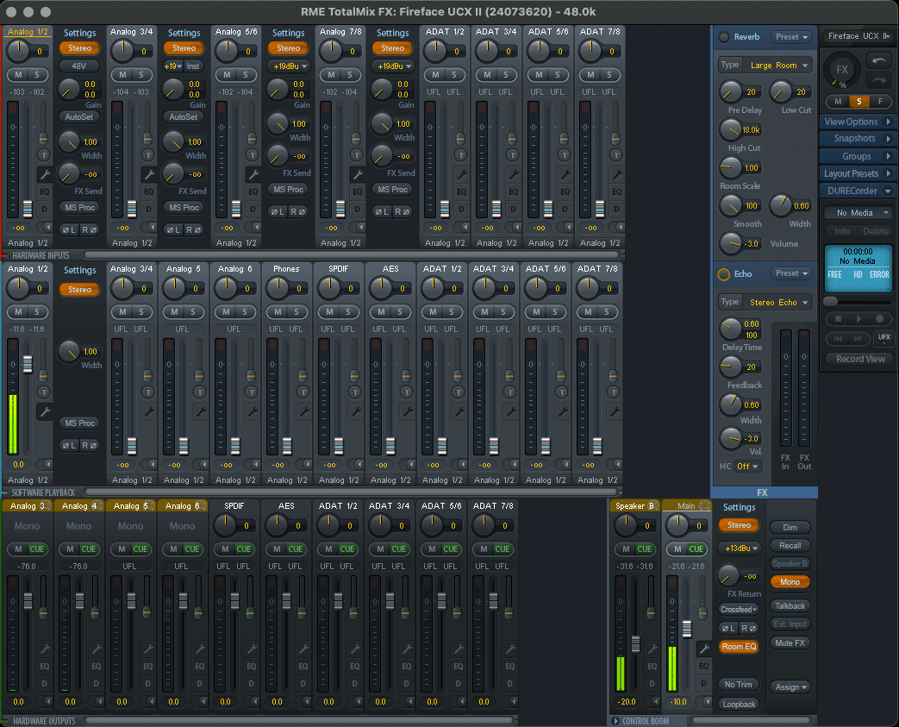The width and height of the screenshot is (899, 727).
Task: Open wrench settings on Software Playback Analog 1/2
Action: pos(44,411)
